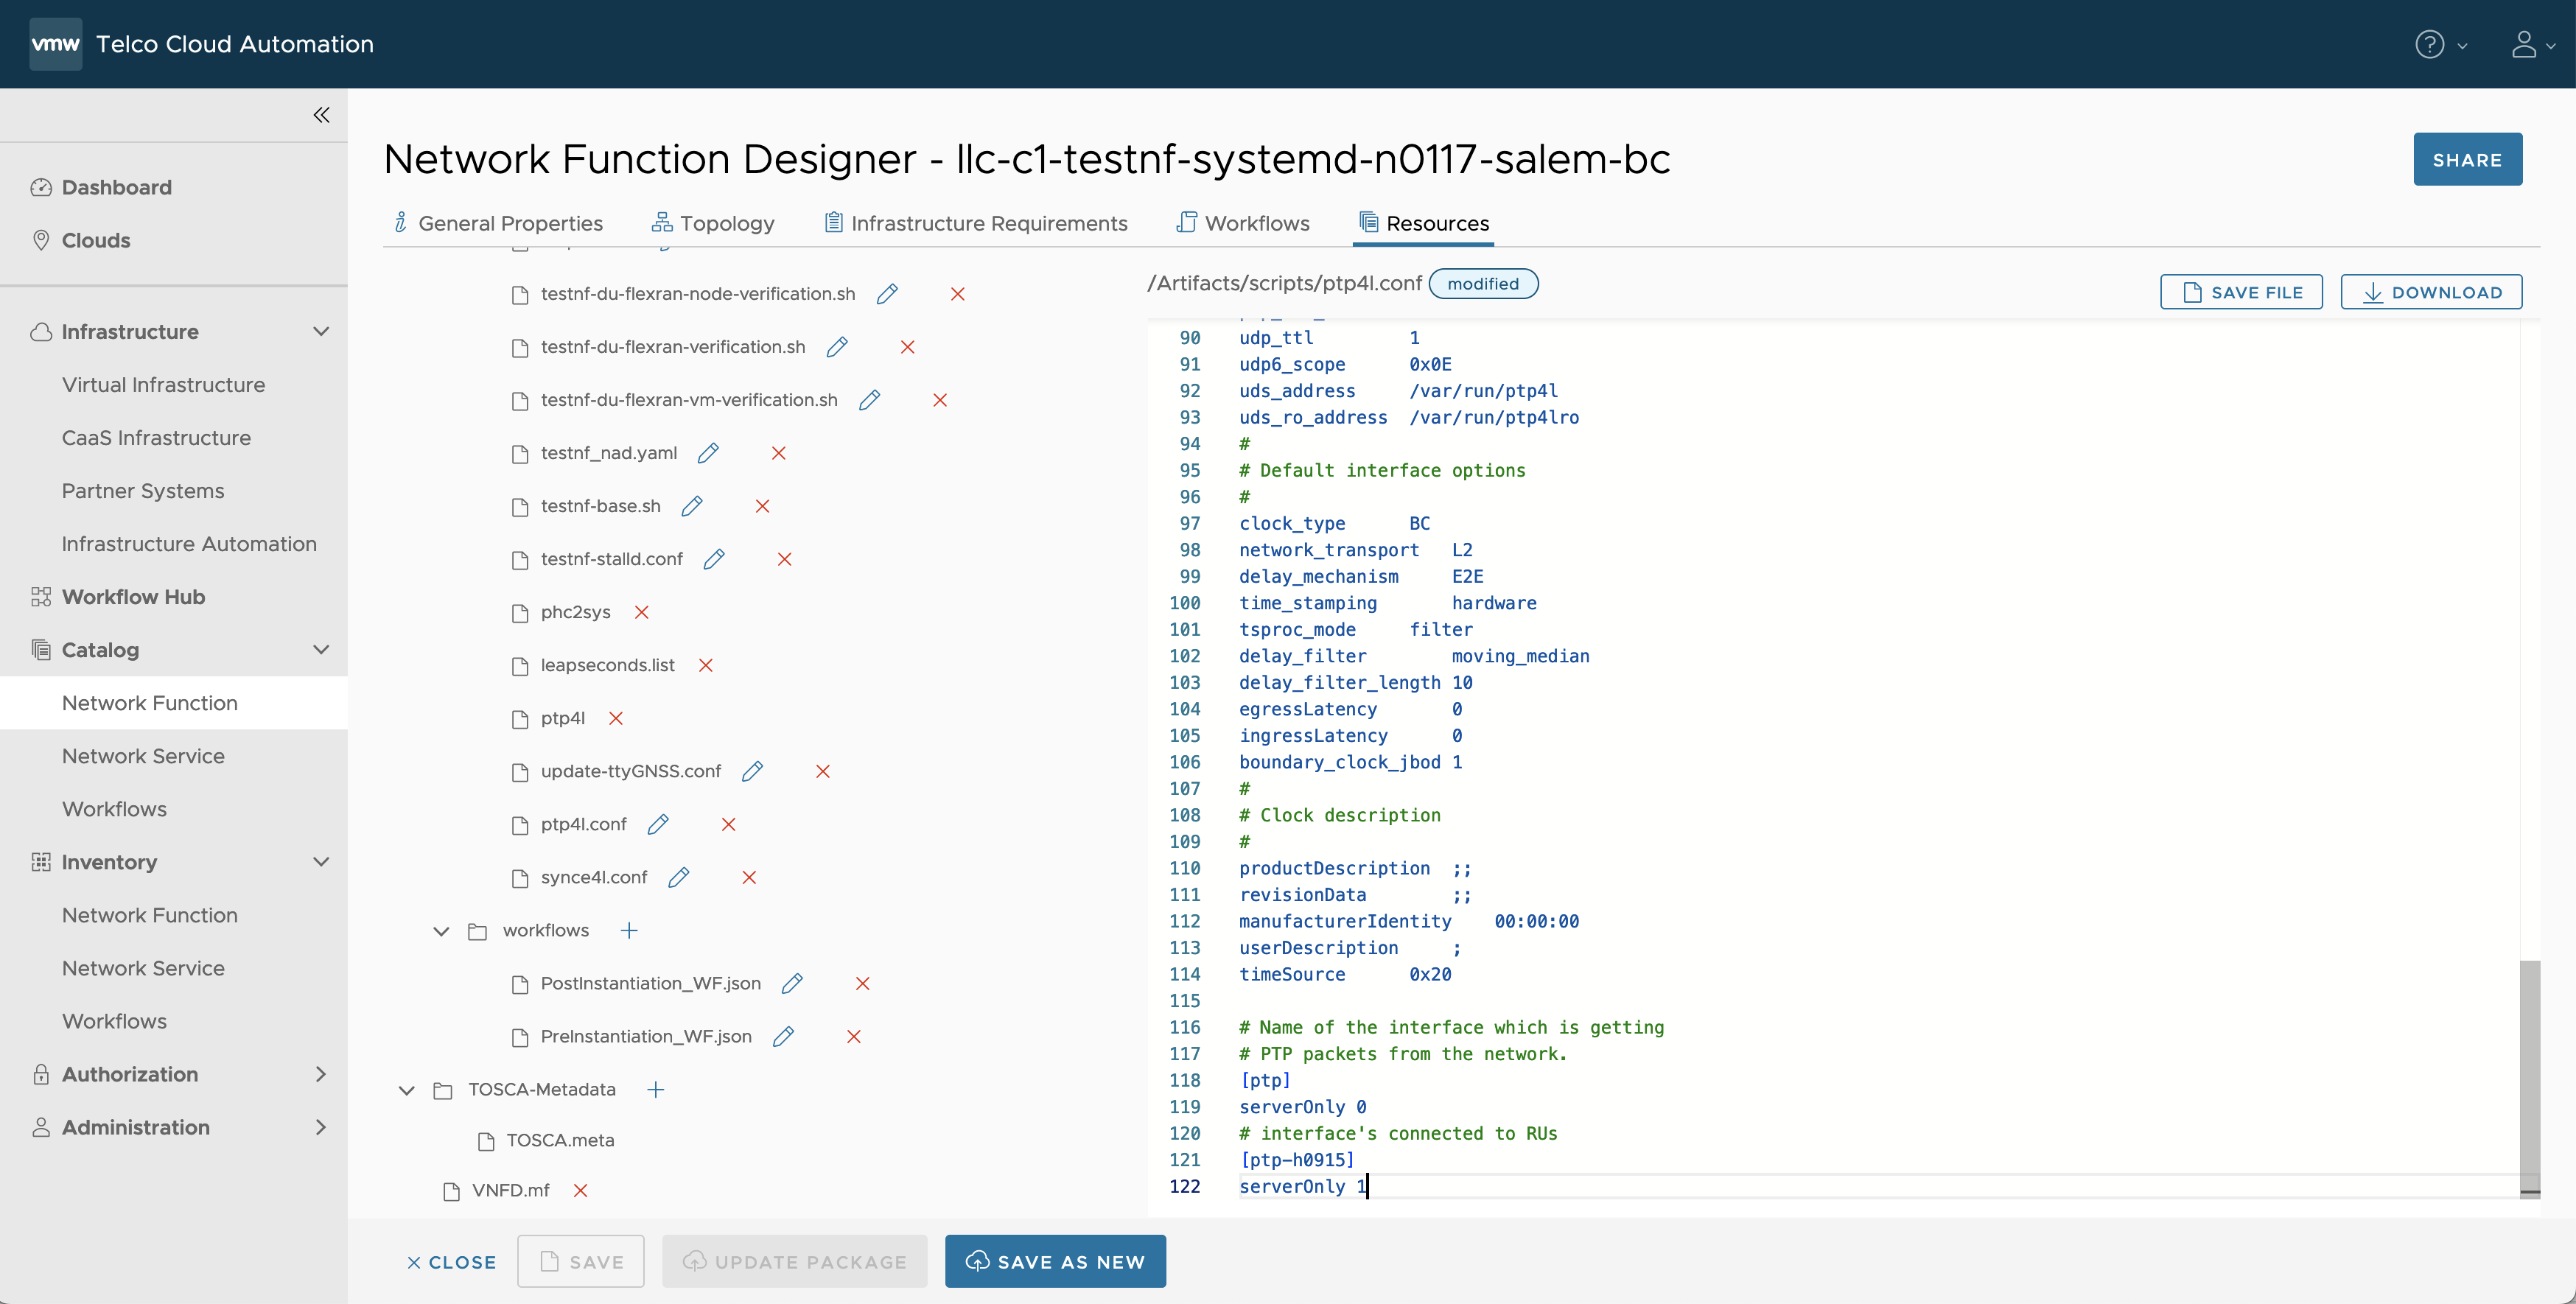Open Clouds in sidebar

click(x=95, y=240)
